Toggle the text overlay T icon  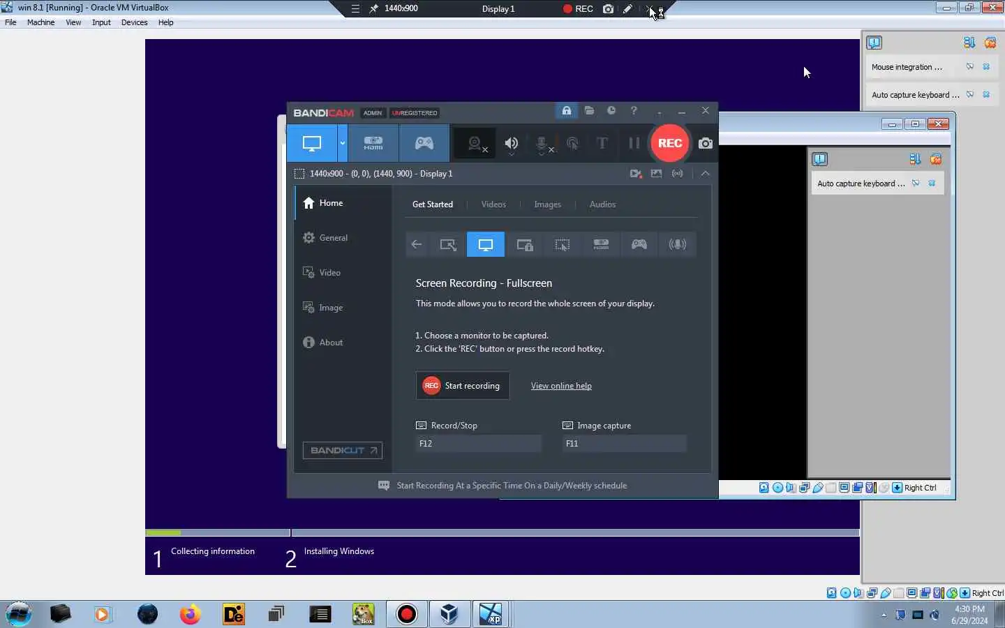click(x=602, y=144)
